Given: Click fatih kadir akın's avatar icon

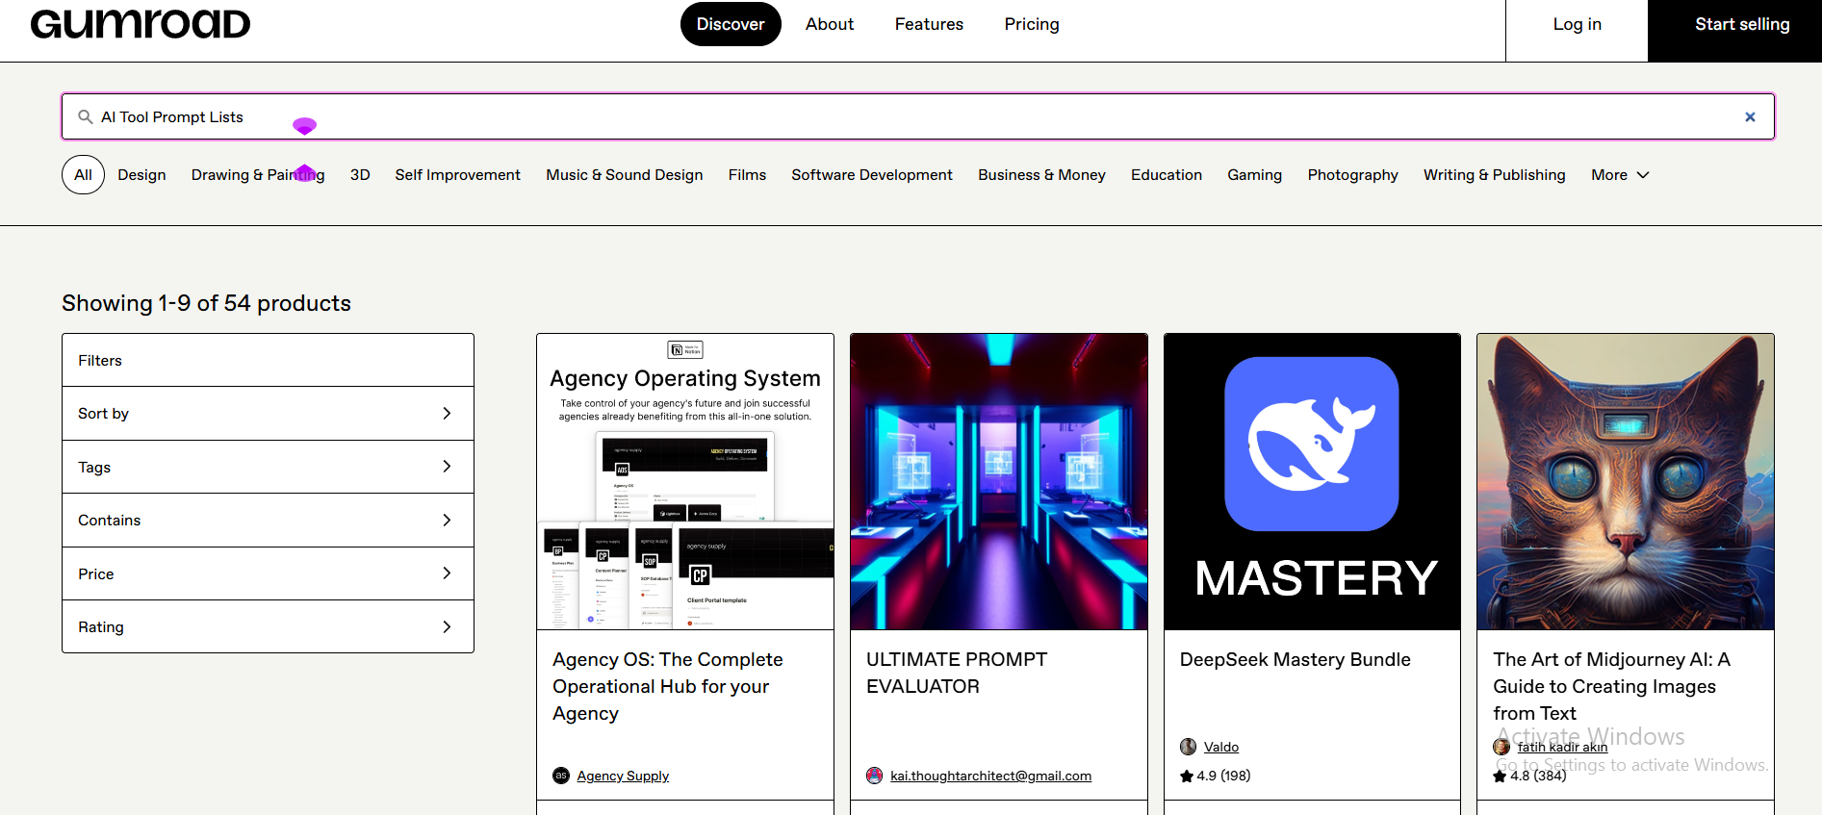Looking at the screenshot, I should [x=1501, y=747].
